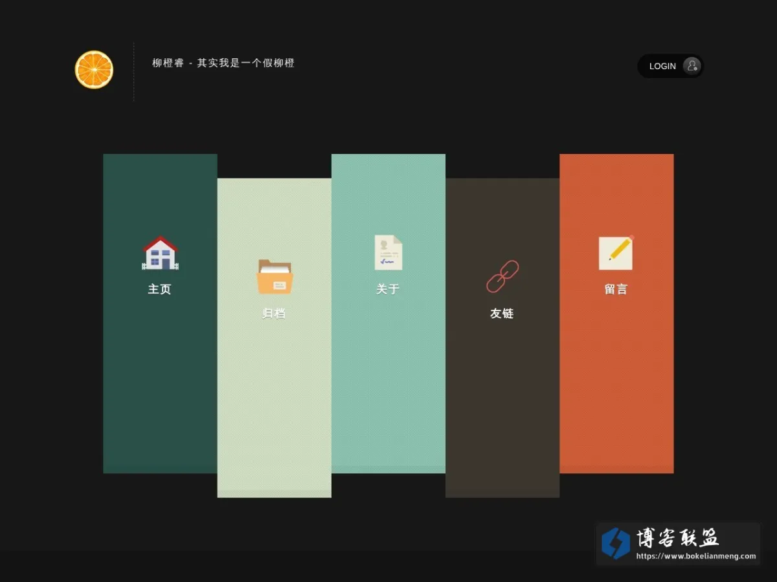
Task: Click the site title 柳橙睿 - 其实我是一个假柳橙
Action: (x=223, y=63)
